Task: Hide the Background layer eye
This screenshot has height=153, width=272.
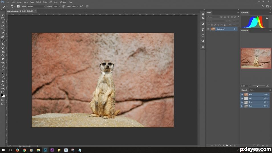Action: tap(208, 29)
